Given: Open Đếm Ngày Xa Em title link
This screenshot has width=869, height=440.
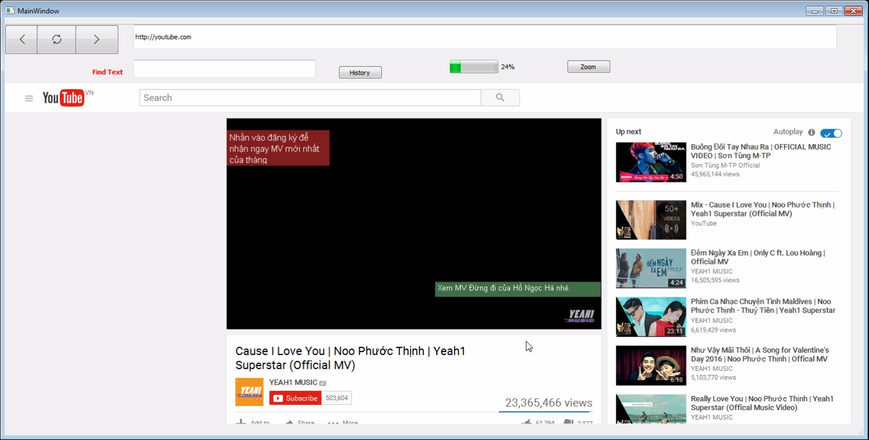Looking at the screenshot, I should [x=758, y=258].
